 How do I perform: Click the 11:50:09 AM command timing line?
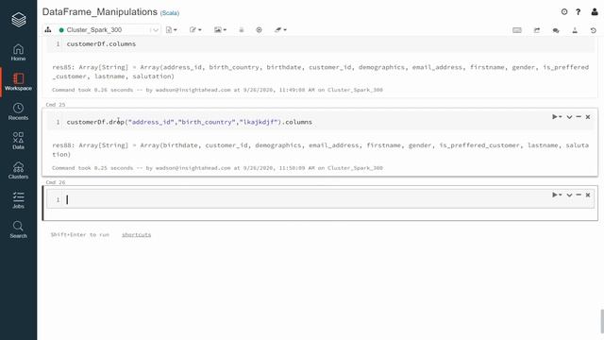217,168
